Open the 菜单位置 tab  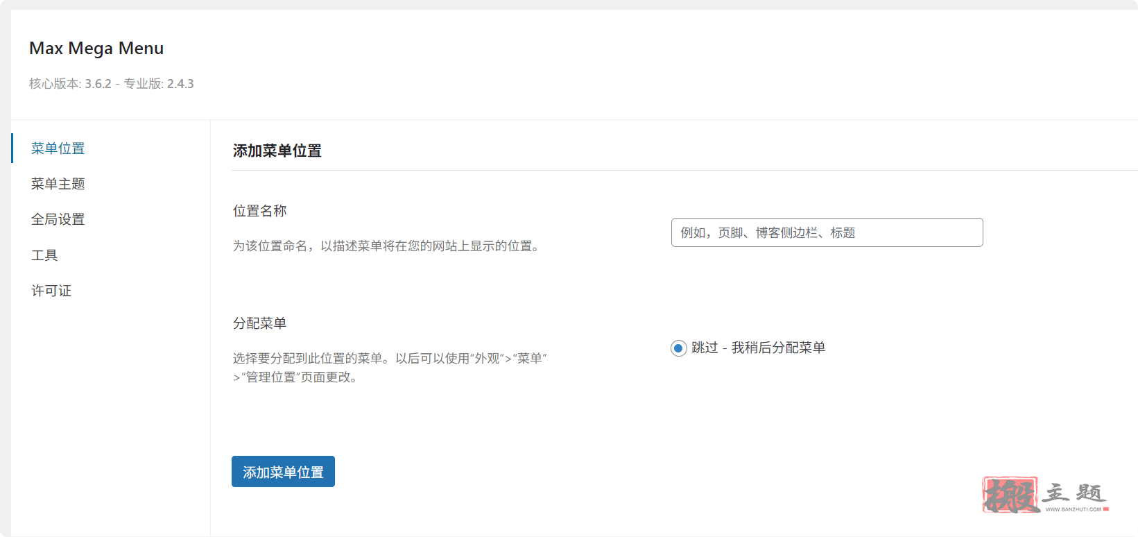pyautogui.click(x=58, y=148)
